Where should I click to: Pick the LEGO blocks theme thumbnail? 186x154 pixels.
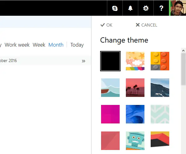[160, 61]
